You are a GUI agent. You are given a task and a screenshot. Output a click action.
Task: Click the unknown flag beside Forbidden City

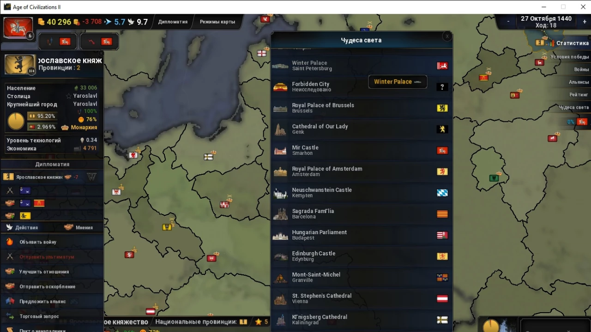pos(442,87)
